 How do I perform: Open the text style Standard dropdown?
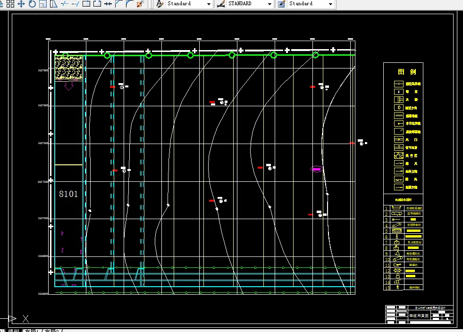click(x=209, y=4)
